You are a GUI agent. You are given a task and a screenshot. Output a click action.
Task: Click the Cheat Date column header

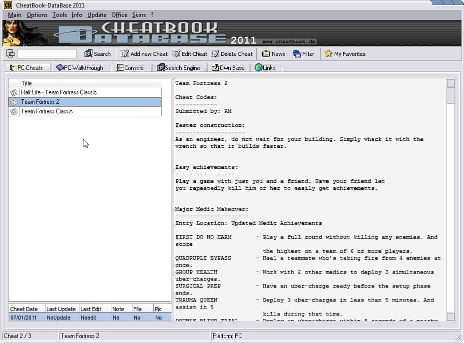[x=26, y=309]
